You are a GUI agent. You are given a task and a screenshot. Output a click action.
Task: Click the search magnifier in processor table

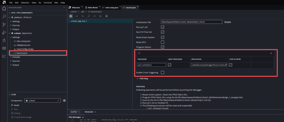139,53
